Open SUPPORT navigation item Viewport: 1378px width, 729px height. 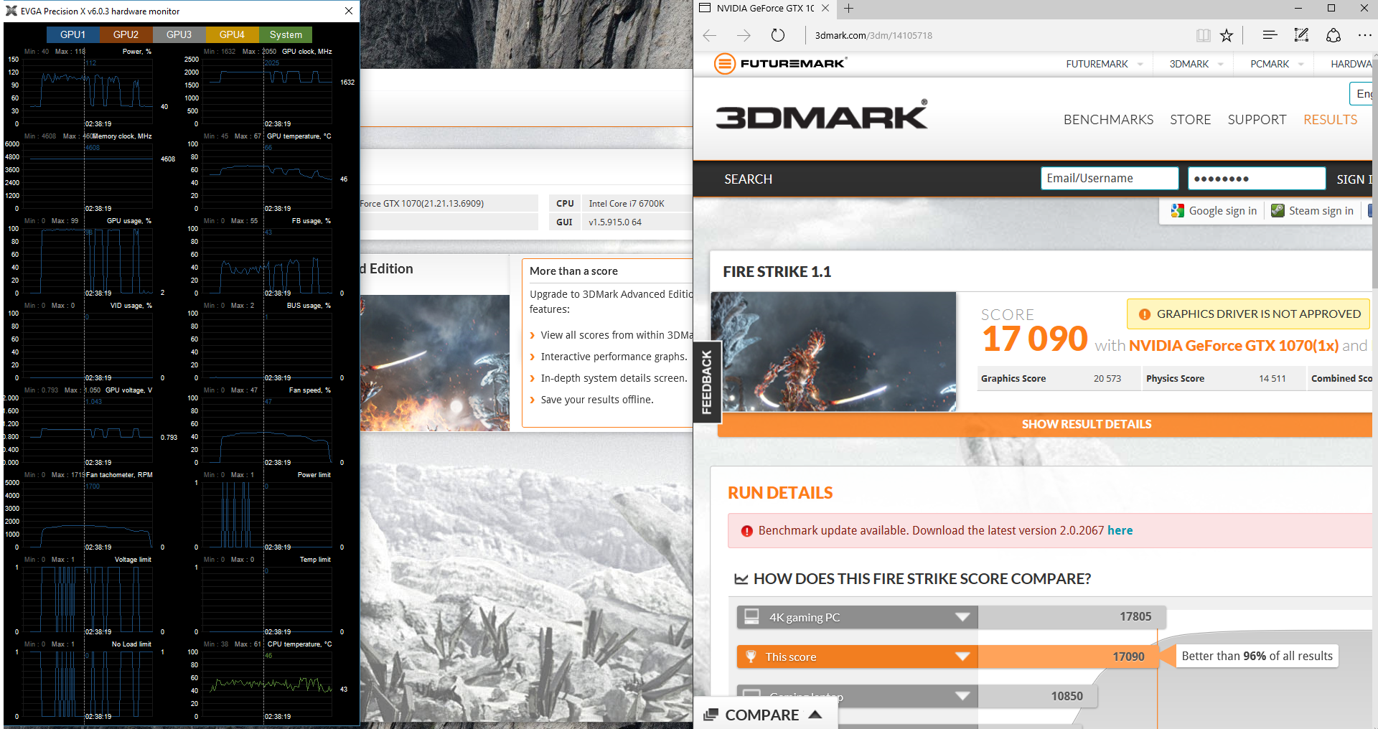click(x=1257, y=120)
